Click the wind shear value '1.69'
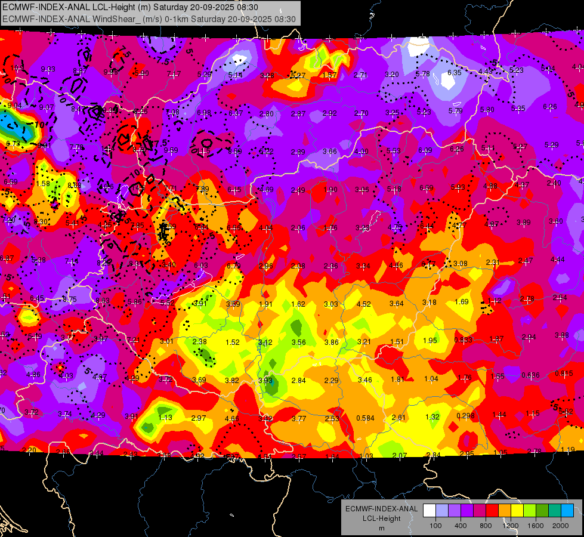 pyautogui.click(x=462, y=302)
